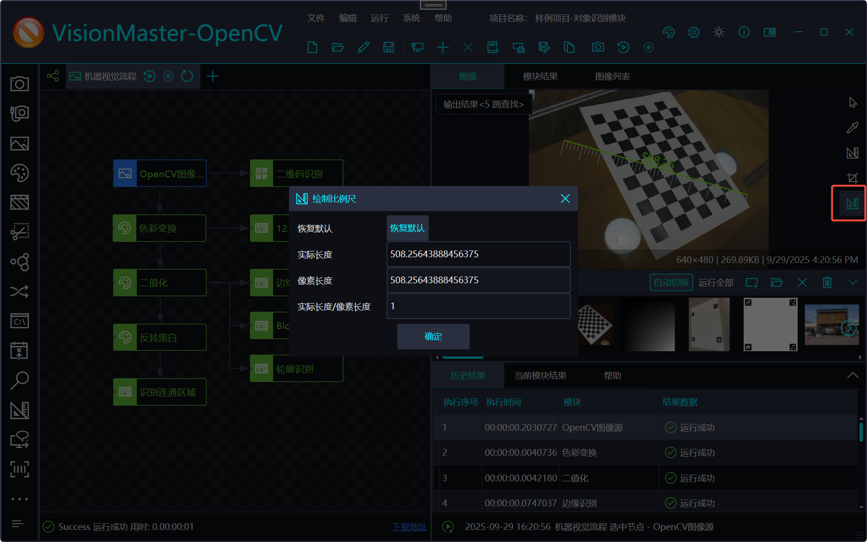Screen dimensions: 867x542
Task: Open the 编辑 menu
Action: pos(348,18)
